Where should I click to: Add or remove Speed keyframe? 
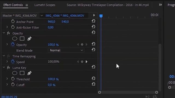(82, 62)
